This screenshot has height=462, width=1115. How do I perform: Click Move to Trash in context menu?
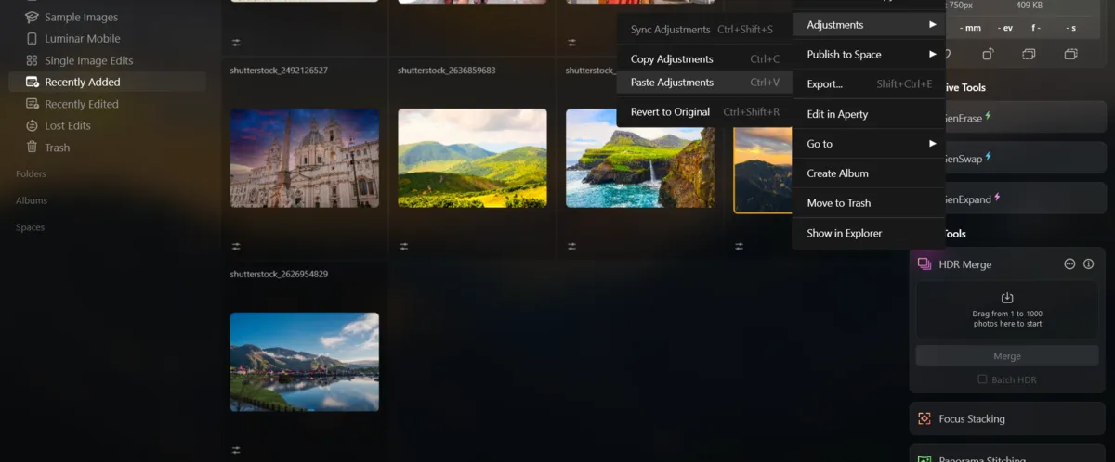838,203
